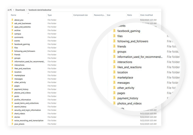Select the campus folder name
This screenshot has width=193, height=135.
click(x=18, y=34)
